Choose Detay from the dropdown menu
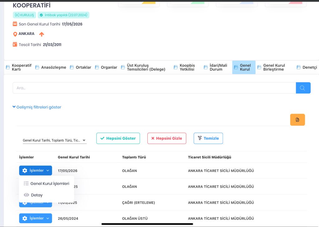Viewport: 319px width, 227px height. point(47,195)
